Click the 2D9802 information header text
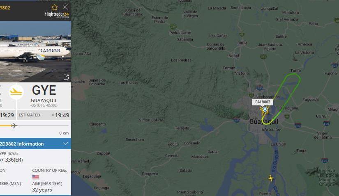This screenshot has width=339, height=196. [22, 144]
